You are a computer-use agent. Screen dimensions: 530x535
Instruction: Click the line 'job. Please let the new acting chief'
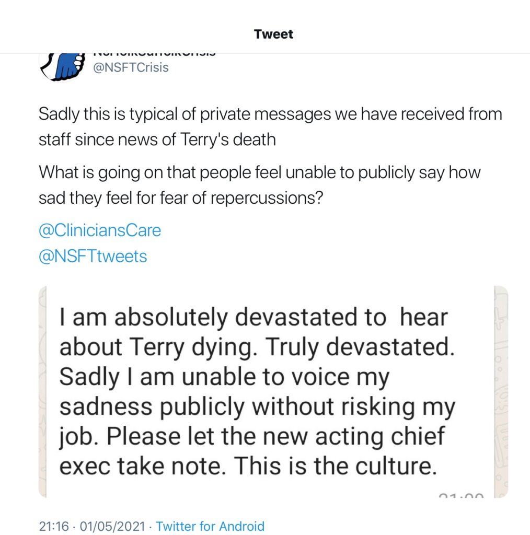pos(252,437)
